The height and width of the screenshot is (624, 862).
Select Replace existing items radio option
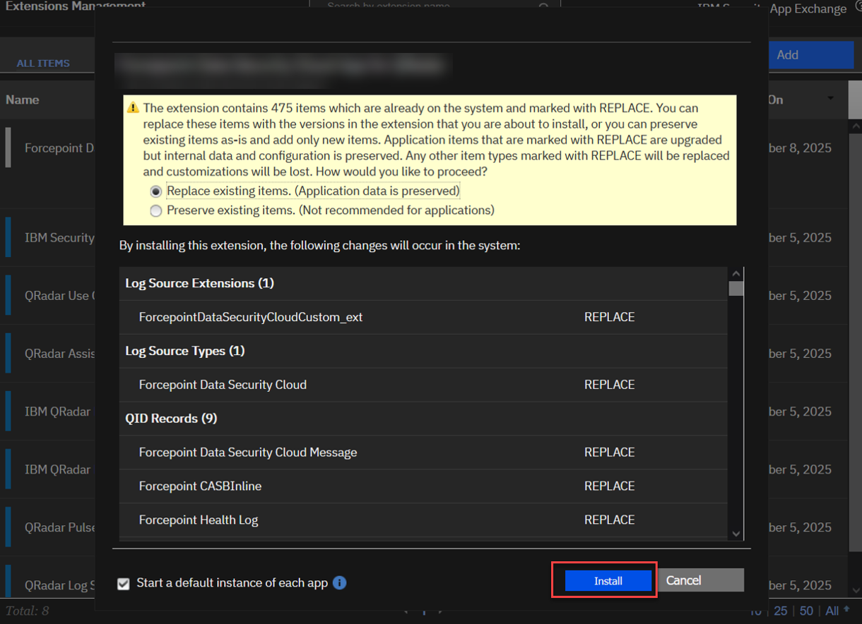pyautogui.click(x=156, y=191)
